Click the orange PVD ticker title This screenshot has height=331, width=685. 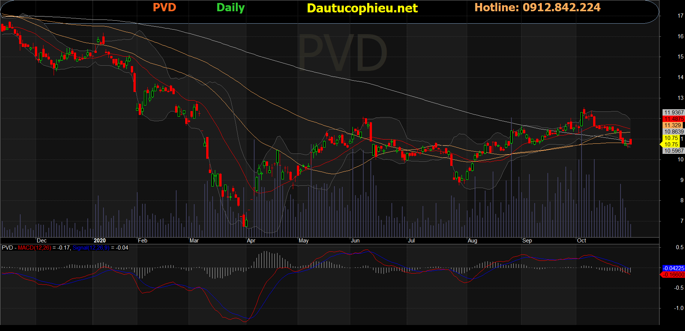164,8
